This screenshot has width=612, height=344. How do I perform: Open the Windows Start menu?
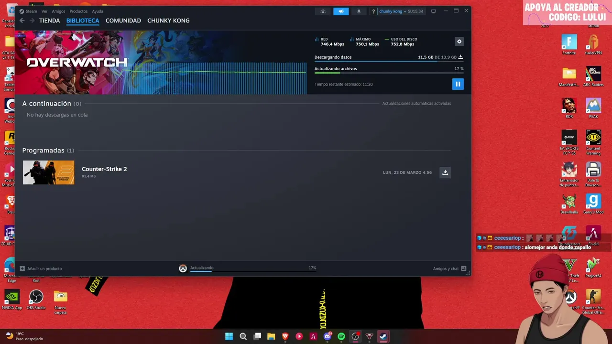coord(229,336)
